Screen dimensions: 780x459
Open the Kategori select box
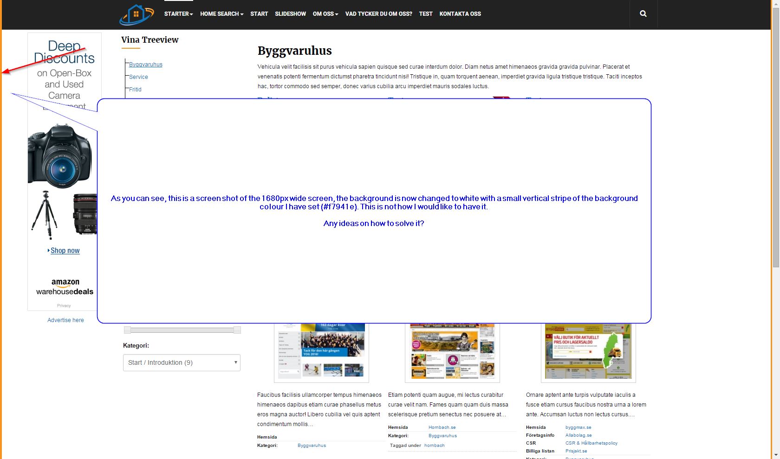click(182, 362)
